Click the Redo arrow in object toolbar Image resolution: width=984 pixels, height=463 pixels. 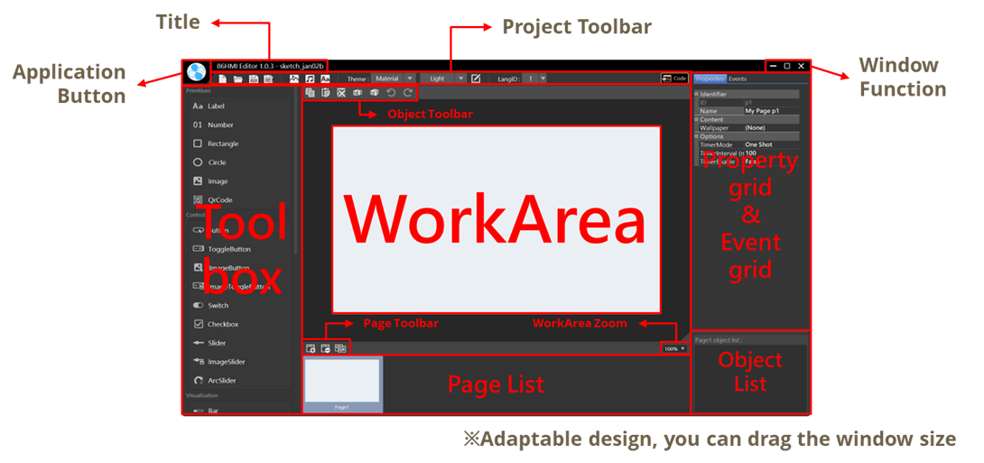click(408, 93)
